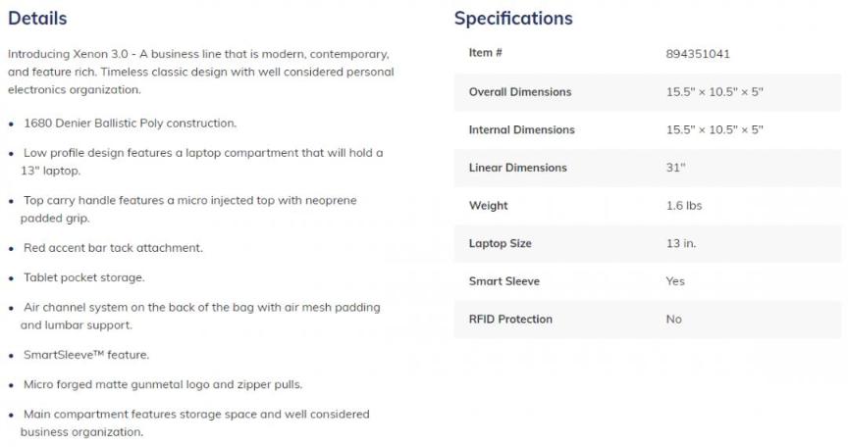The image size is (848, 447).
Task: Click the Details heading
Action: coord(37,19)
